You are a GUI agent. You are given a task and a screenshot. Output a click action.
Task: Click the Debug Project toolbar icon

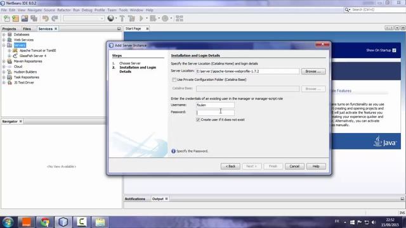pyautogui.click(x=153, y=18)
